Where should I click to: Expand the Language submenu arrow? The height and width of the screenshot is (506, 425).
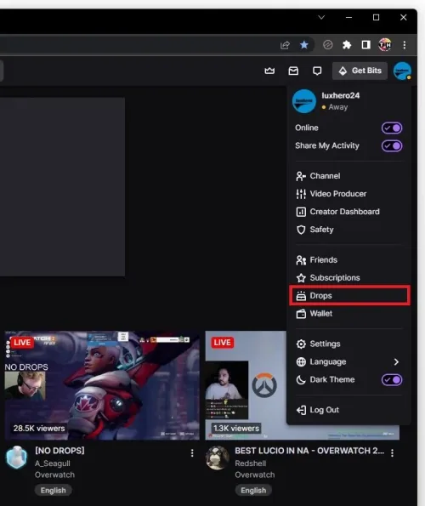pos(396,362)
